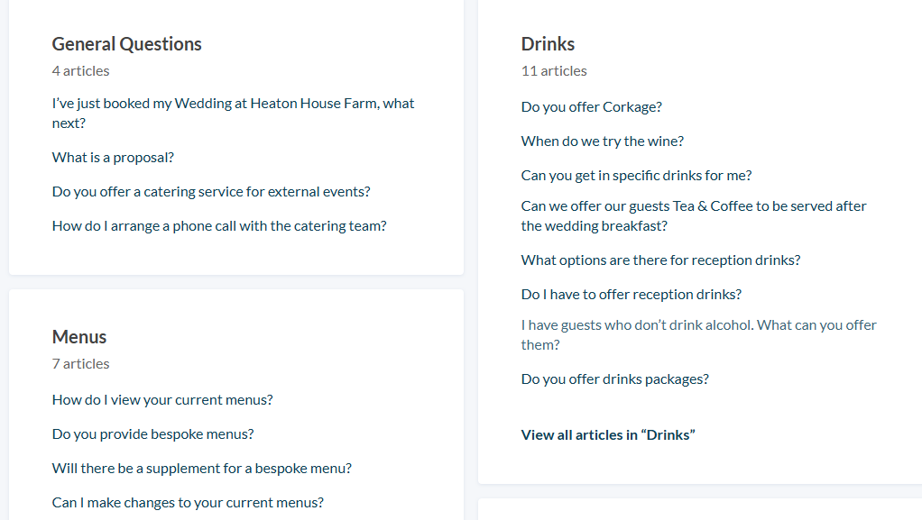Open 'Do you offer Corkage?' article
The image size is (922, 520).
(591, 107)
